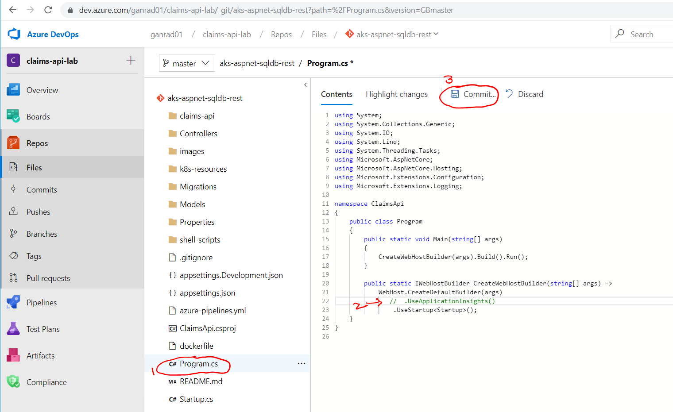Click the ganrad01 breadcrumb link
The image size is (673, 412).
coord(166,35)
